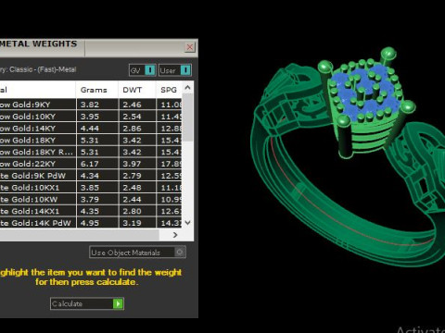Click the 2.79 DWT cell
Screen dimensions: 445x333
137,176
